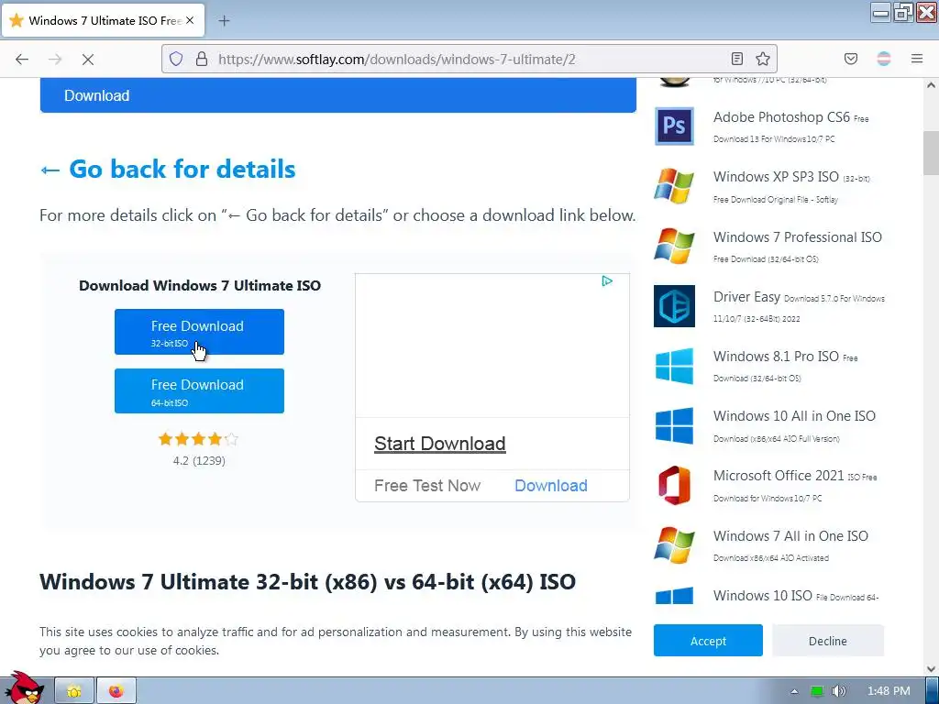The width and height of the screenshot is (939, 704).
Task: Click the Start Download ad link
Action: tap(440, 444)
